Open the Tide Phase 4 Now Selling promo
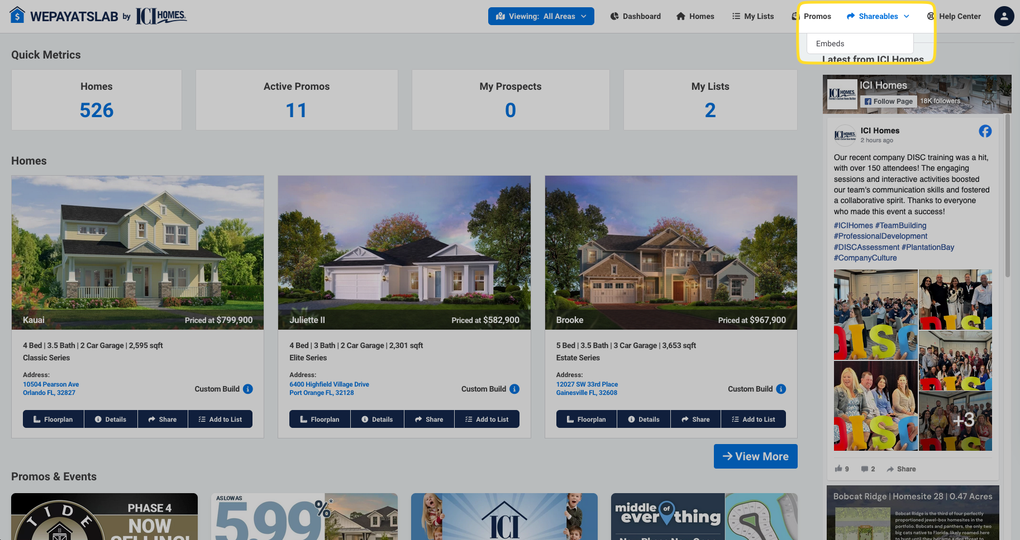The width and height of the screenshot is (1020, 540). 104,517
